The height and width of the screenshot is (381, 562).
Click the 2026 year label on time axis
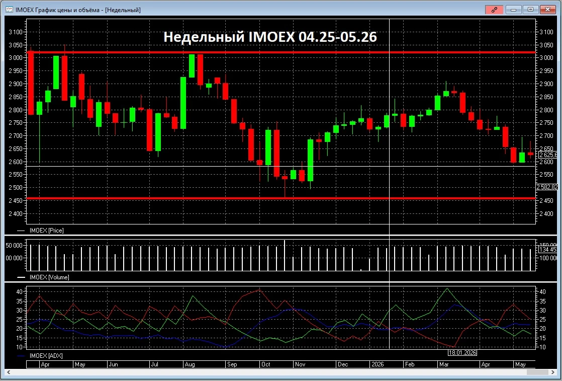pos(378,364)
